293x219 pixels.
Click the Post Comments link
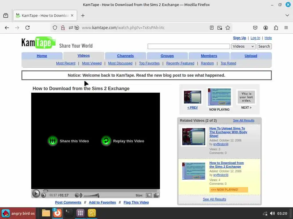coord(68,202)
